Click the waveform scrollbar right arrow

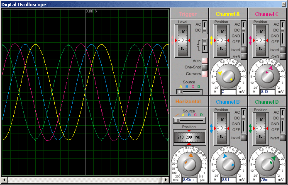pyautogui.click(x=166, y=180)
